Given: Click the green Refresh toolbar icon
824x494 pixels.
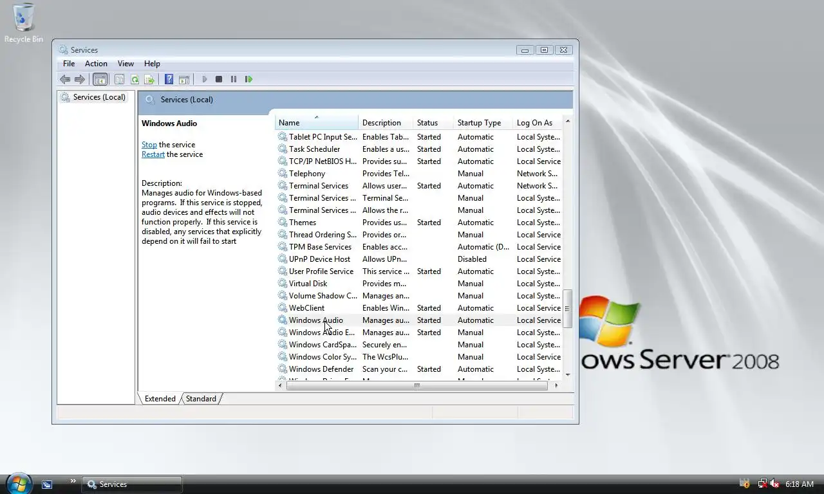Looking at the screenshot, I should 135,79.
